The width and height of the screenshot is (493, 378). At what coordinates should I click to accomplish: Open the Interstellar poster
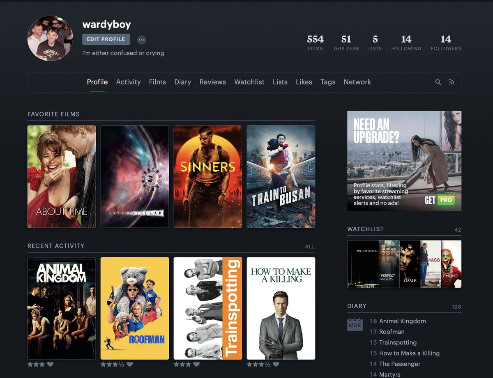[x=135, y=177]
